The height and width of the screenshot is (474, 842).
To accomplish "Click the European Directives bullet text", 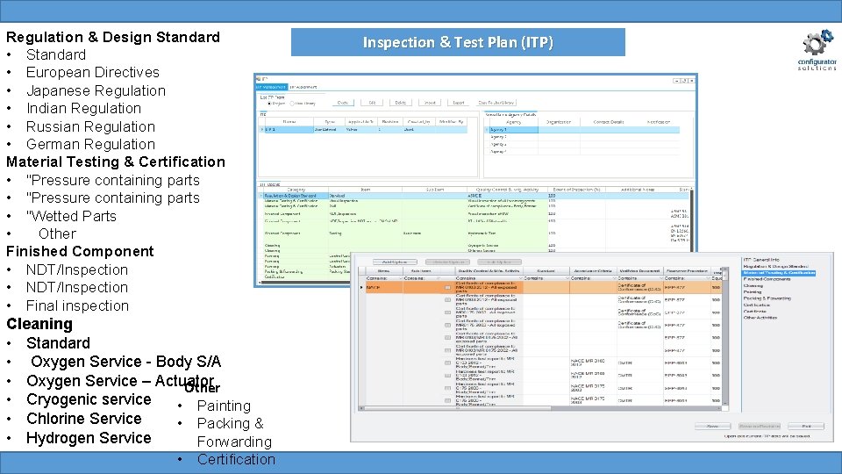I will tap(93, 73).
